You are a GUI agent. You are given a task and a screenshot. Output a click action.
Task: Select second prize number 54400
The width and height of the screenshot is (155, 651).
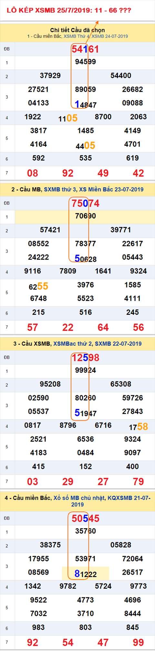click(x=121, y=76)
